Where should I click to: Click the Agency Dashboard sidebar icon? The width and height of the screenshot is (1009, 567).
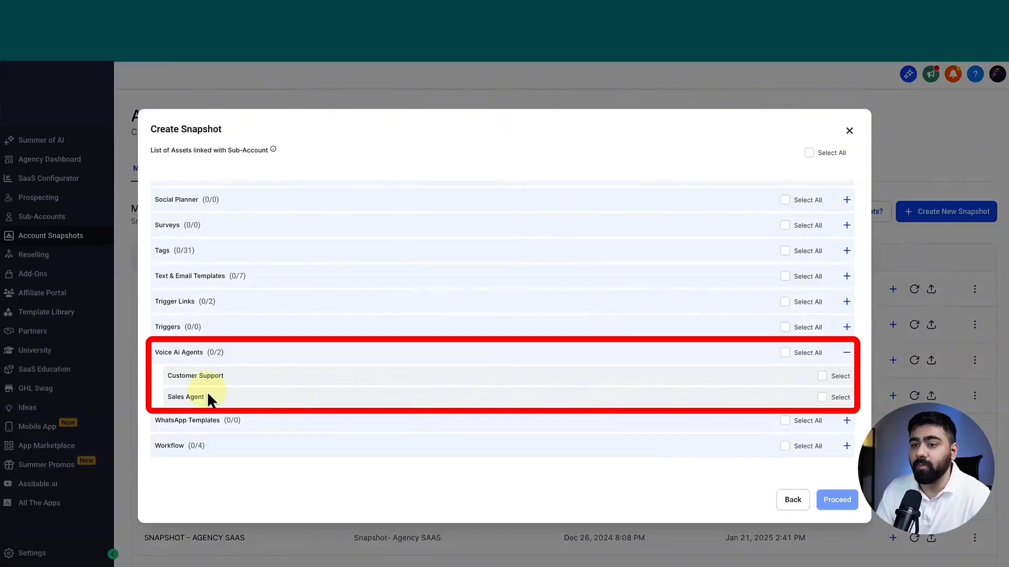click(x=8, y=159)
